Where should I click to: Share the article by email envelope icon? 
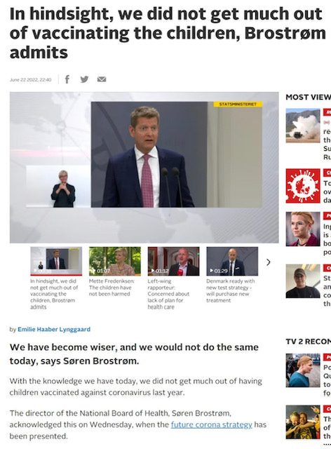coord(102,79)
